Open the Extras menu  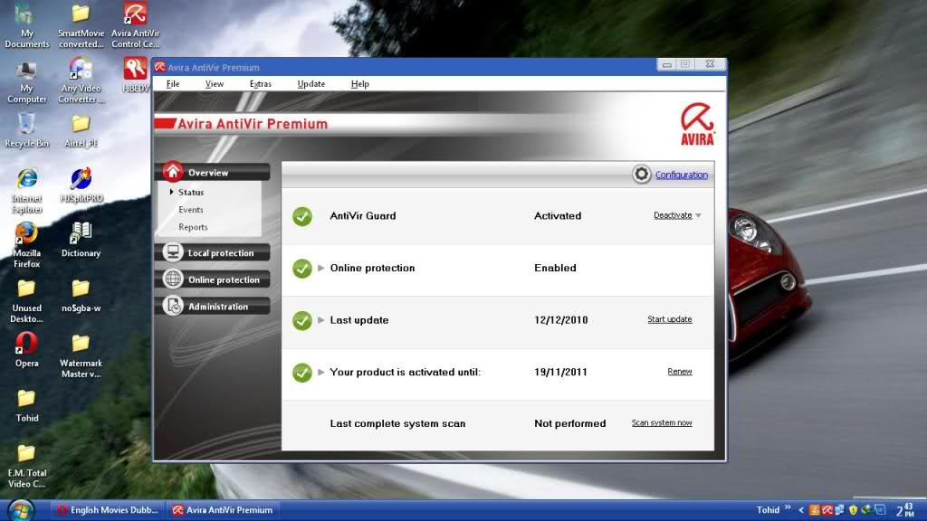[x=260, y=84]
